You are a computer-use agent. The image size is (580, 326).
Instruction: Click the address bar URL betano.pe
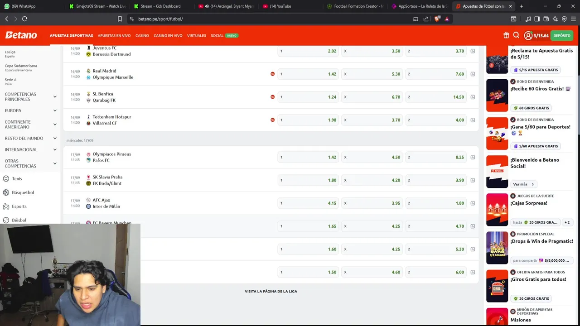coord(160,19)
